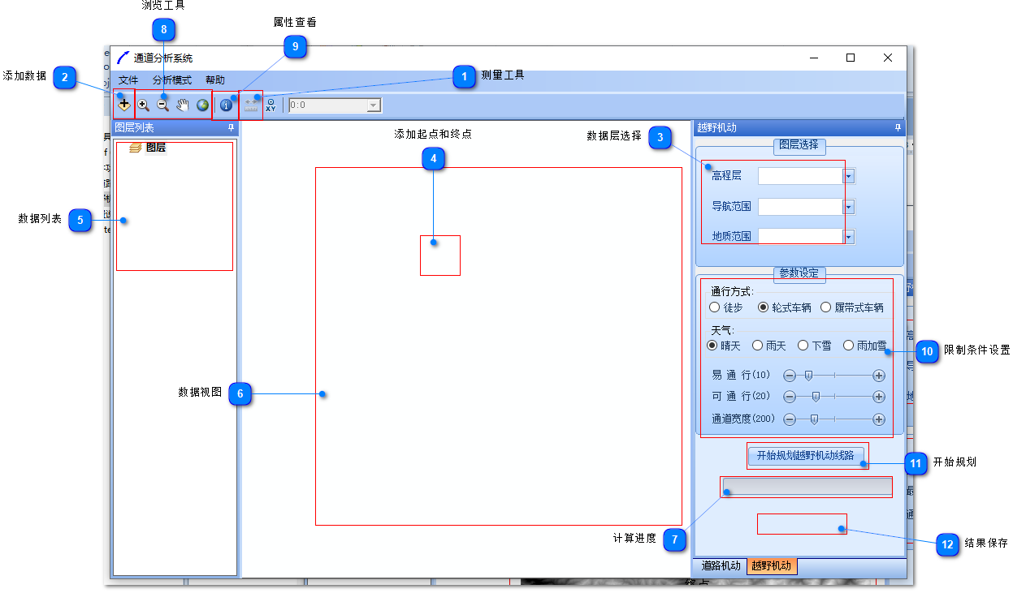Open the 高程层 layer dropdown
The height and width of the screenshot is (593, 1013).
(849, 176)
